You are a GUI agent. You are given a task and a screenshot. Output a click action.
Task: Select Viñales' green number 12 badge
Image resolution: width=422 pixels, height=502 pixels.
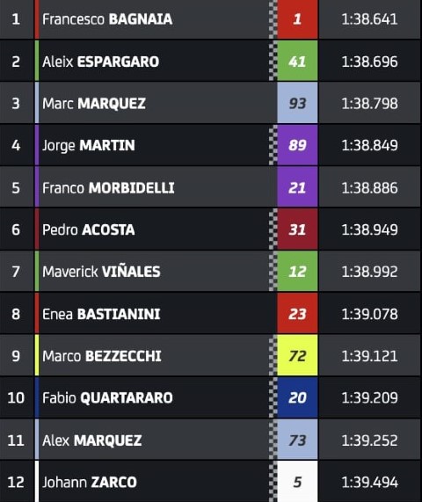pos(297,272)
